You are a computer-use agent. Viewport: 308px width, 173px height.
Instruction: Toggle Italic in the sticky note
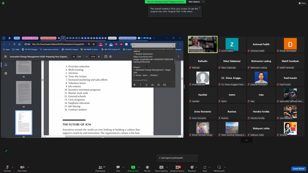(x=141, y=85)
